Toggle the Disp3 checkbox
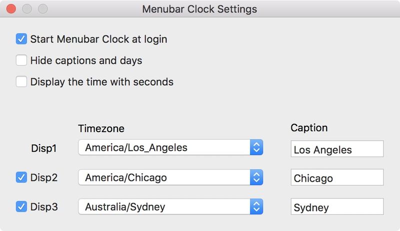400x231 pixels. [x=21, y=207]
